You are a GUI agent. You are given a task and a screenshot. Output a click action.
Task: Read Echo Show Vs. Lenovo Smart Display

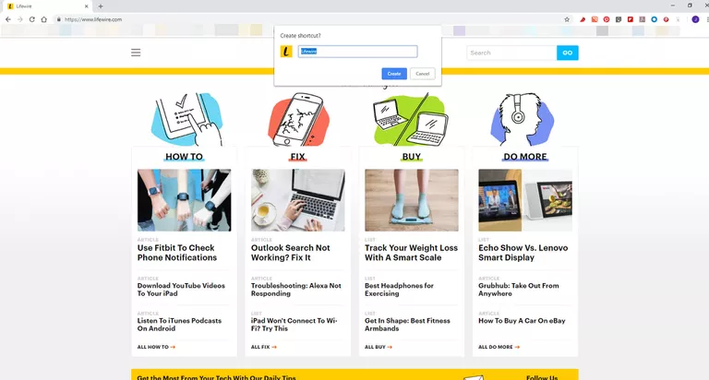[523, 253]
